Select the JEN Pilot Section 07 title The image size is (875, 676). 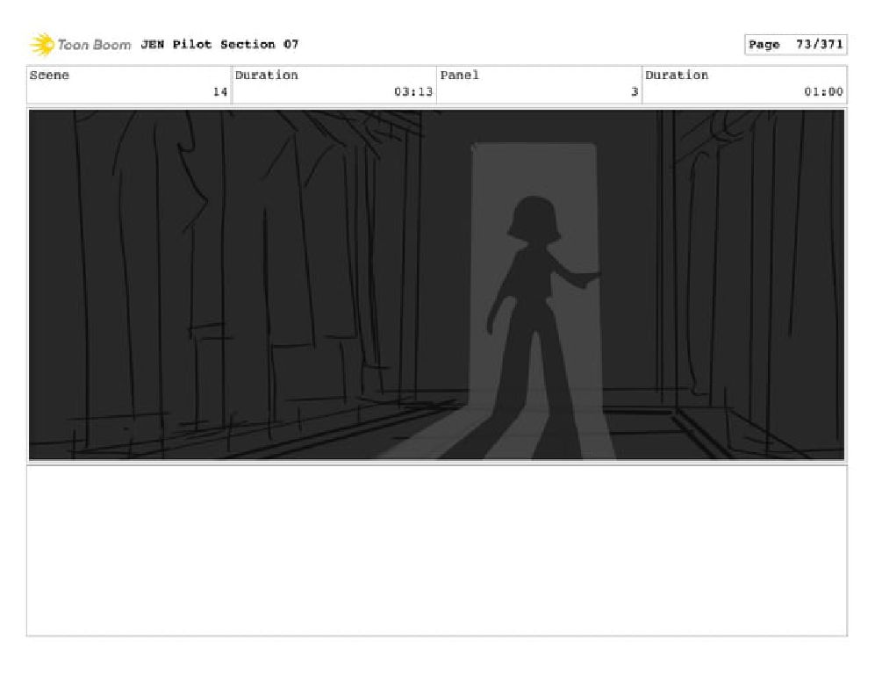[x=219, y=44]
